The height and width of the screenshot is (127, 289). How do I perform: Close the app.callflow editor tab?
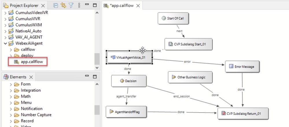(138, 6)
